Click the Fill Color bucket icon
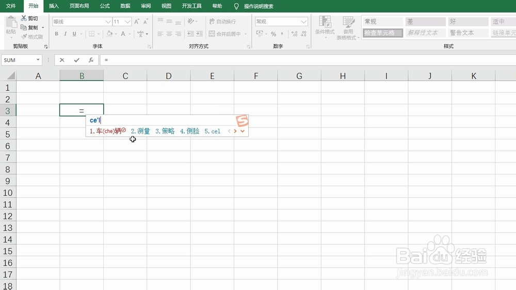516x290 pixels. (x=109, y=34)
